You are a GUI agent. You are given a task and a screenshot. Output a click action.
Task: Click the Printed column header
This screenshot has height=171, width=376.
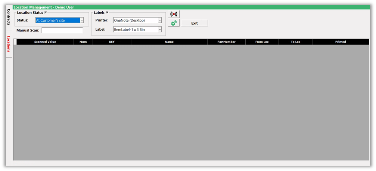pyautogui.click(x=340, y=42)
